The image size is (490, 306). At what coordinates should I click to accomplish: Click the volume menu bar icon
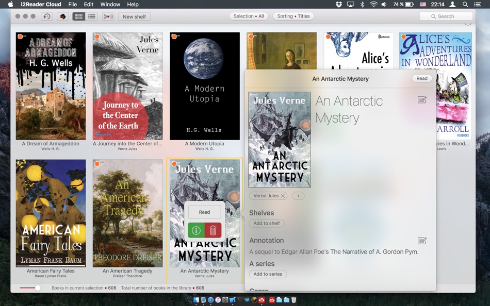(x=384, y=4)
